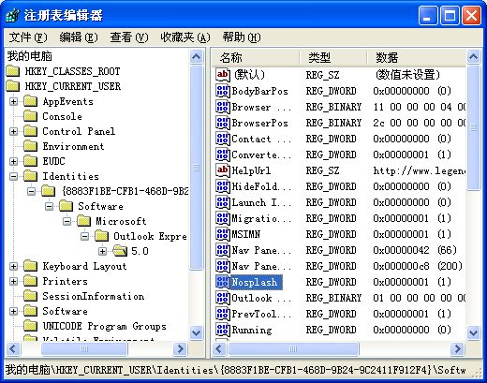Select the Contact ... value name
Image resolution: width=487 pixels, height=383 pixels.
point(261,139)
